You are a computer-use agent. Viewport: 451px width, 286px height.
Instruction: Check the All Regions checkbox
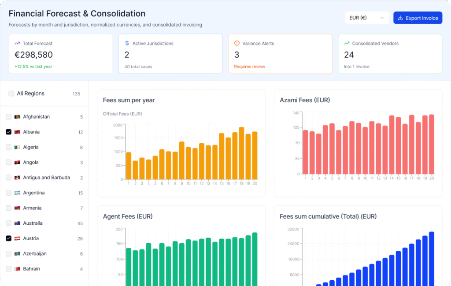coord(11,93)
